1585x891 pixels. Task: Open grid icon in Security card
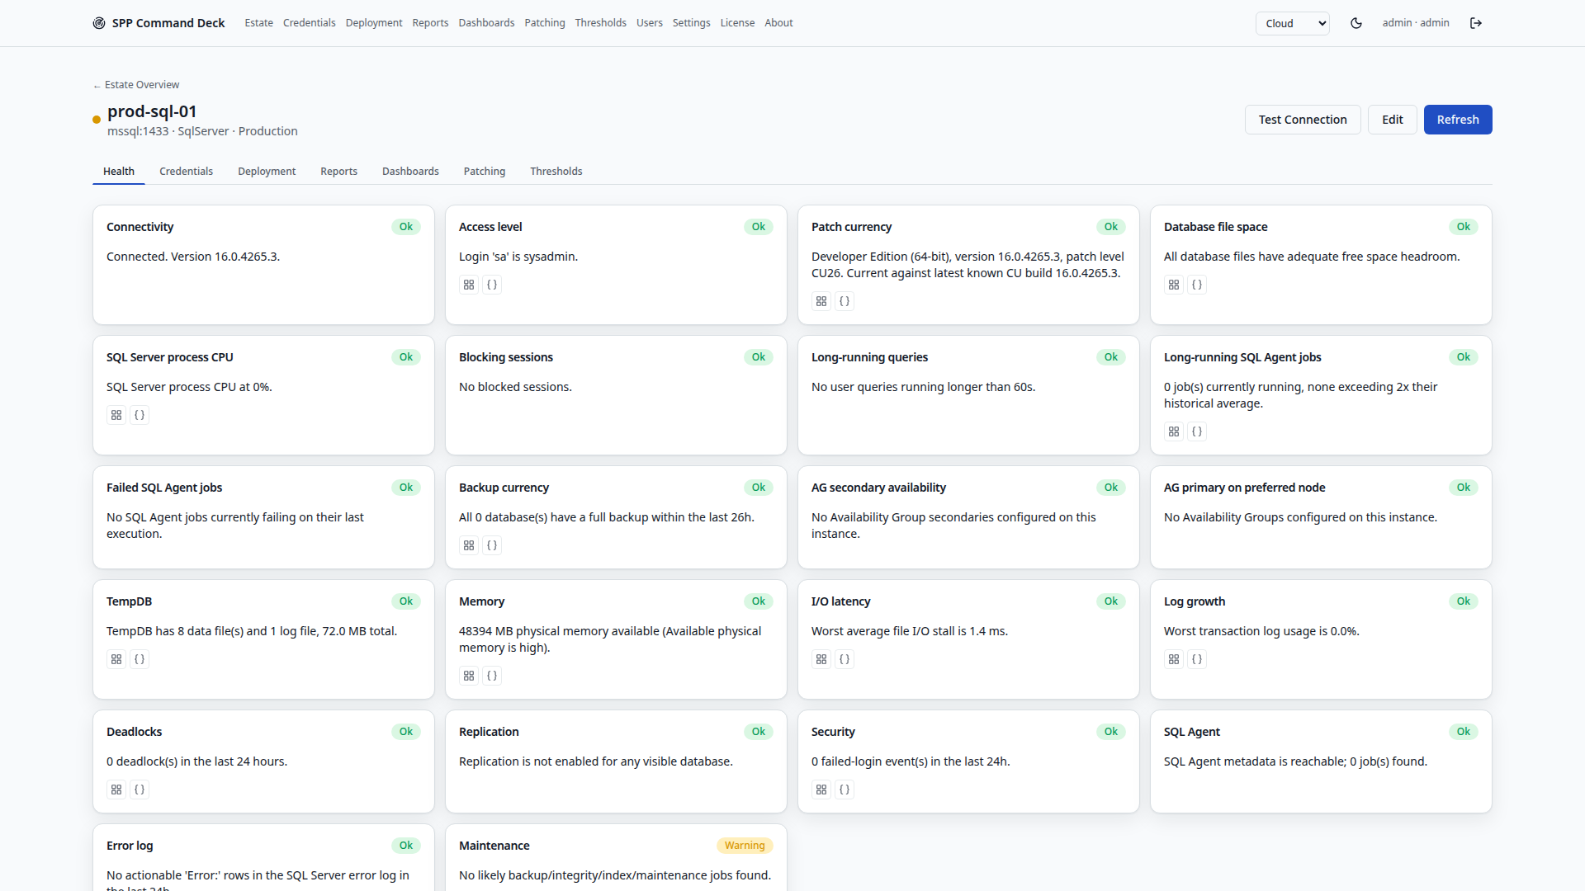pos(821,790)
